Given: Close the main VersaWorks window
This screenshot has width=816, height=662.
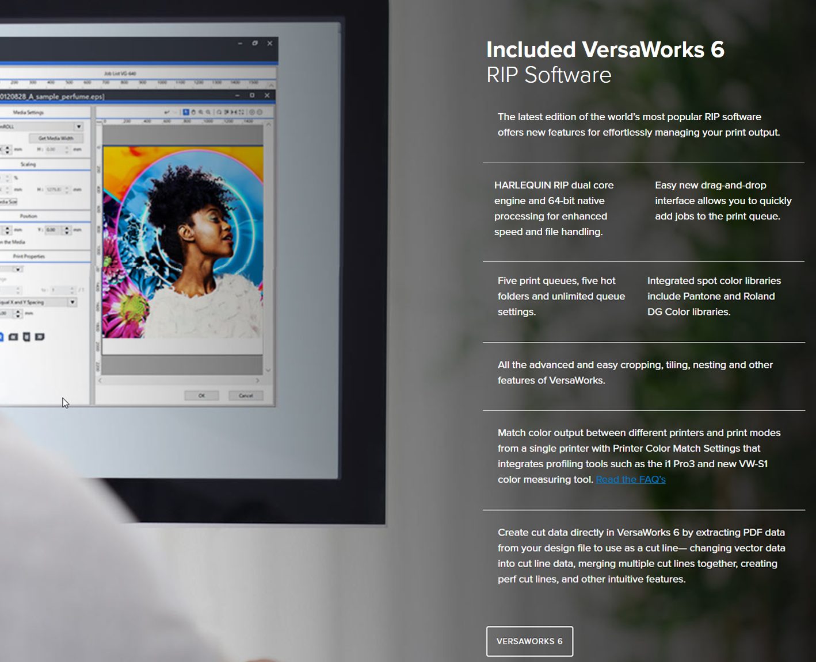Looking at the screenshot, I should (x=269, y=43).
